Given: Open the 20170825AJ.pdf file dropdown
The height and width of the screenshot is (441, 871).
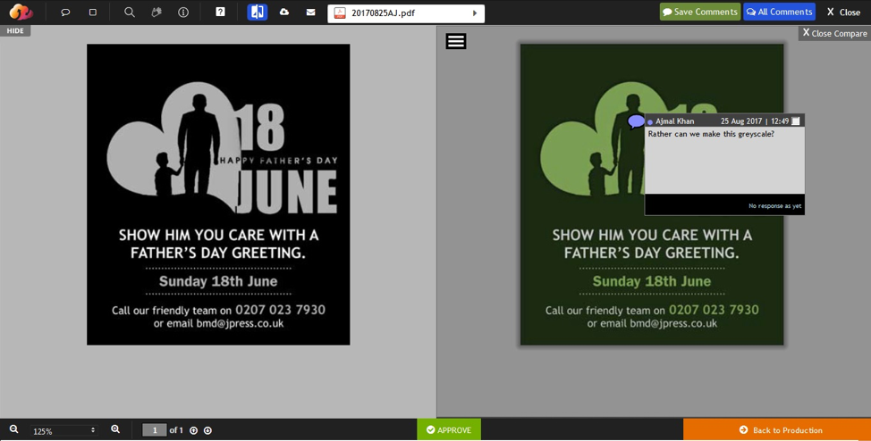Looking at the screenshot, I should pyautogui.click(x=406, y=13).
